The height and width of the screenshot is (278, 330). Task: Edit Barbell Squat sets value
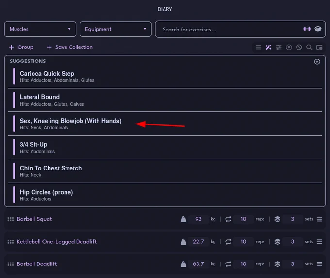pyautogui.click(x=292, y=219)
